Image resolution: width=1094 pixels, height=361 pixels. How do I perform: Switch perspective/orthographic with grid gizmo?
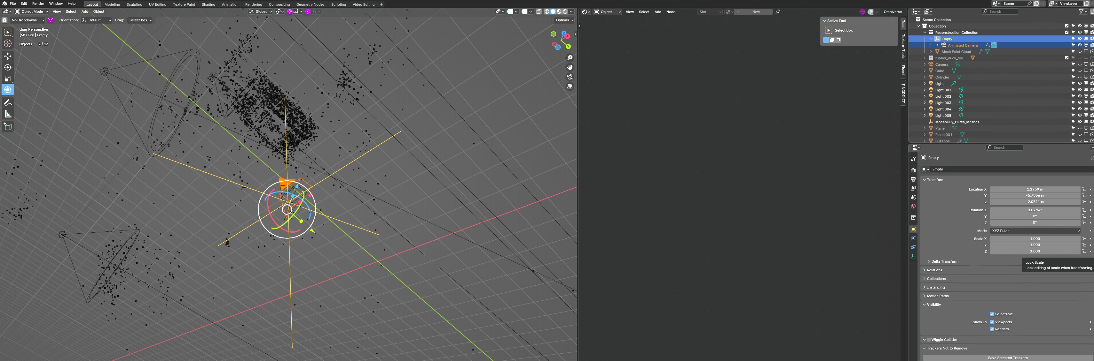[570, 86]
